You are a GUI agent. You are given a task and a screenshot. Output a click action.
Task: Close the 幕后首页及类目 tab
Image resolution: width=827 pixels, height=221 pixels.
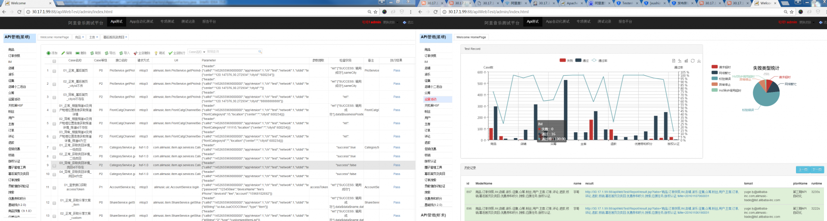126,37
